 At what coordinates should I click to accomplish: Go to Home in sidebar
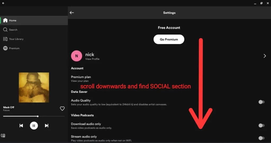click(34, 20)
